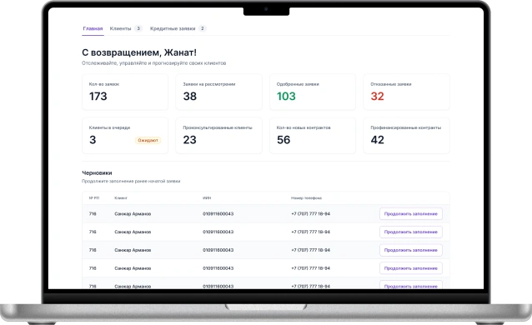The image size is (532, 325).
Task: Select the Одобренные заявки card showing 103
Action: tap(313, 92)
